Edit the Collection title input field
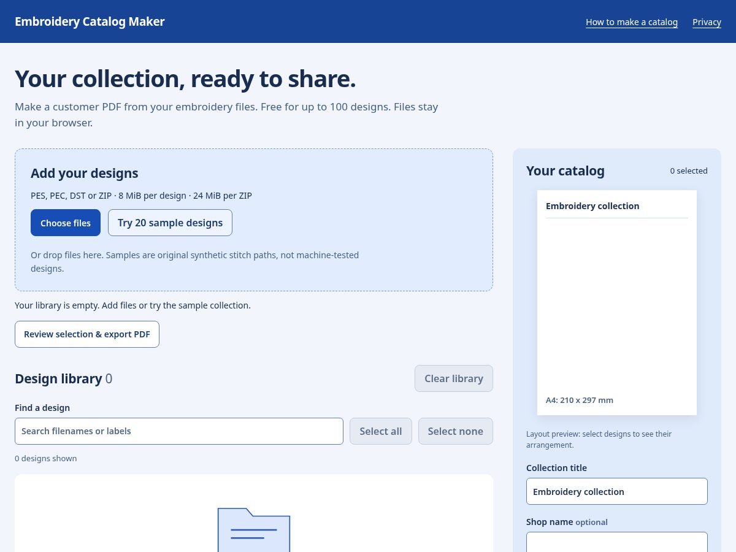 point(617,491)
